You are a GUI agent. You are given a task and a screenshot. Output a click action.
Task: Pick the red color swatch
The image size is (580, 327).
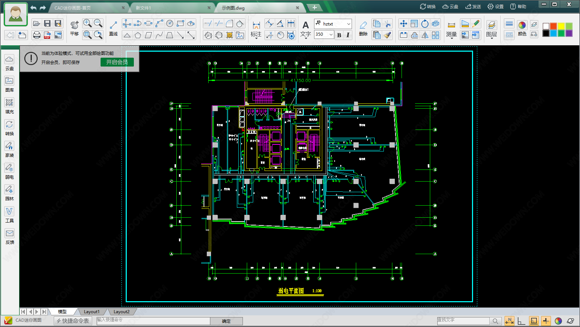pos(553,26)
